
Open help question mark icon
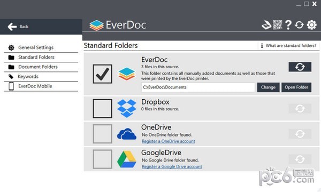(x=288, y=25)
